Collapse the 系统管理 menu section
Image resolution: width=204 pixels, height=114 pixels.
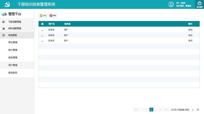pyautogui.click(x=12, y=35)
